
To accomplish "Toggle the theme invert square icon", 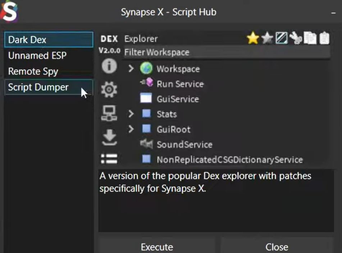I will coord(282,39).
